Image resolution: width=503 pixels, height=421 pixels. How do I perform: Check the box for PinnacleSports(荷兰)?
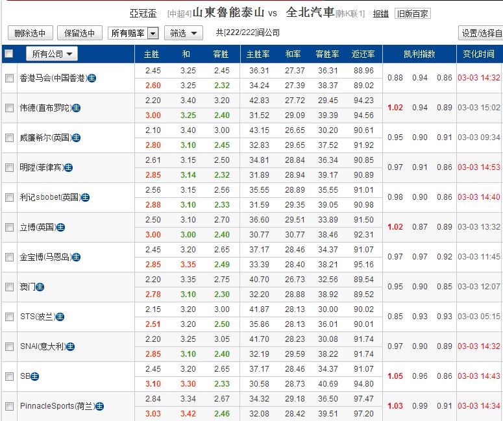[9, 406]
